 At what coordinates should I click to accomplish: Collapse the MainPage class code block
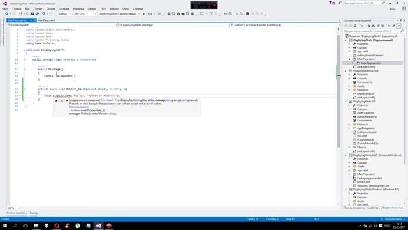tap(25, 59)
